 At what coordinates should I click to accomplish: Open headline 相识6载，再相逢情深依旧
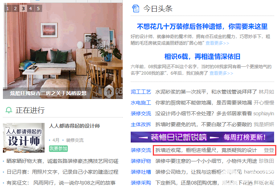(202, 57)
